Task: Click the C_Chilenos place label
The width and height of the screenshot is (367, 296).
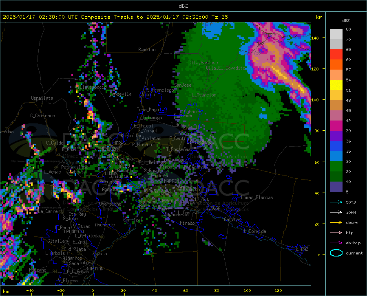Action: pyautogui.click(x=42, y=116)
